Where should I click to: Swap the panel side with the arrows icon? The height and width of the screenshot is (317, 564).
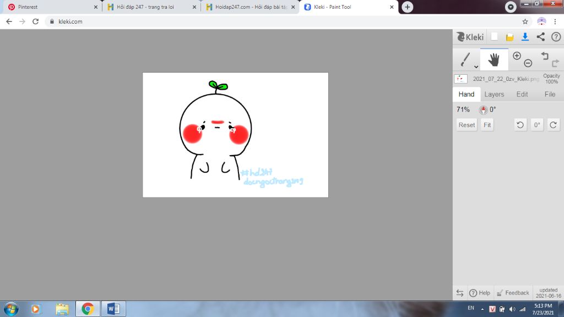[460, 293]
